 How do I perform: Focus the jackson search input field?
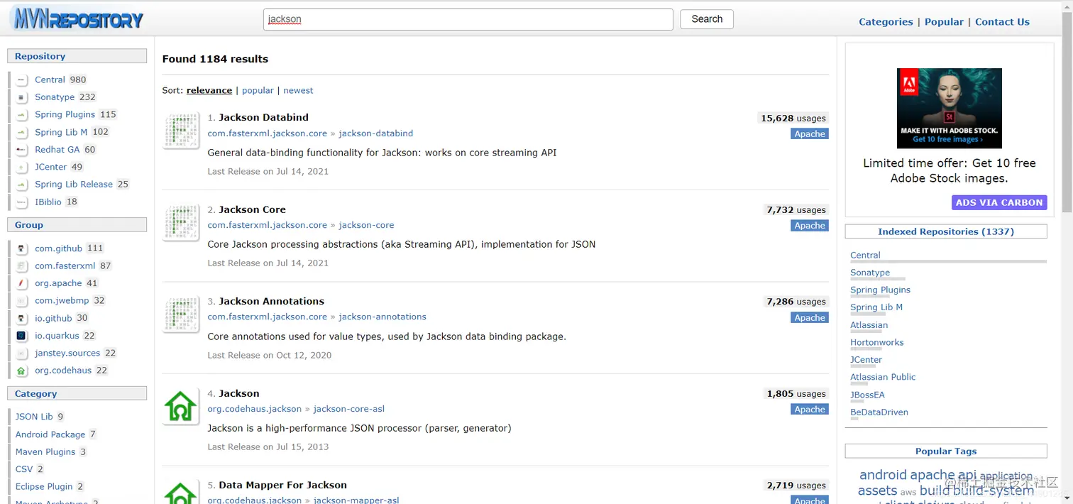468,19
